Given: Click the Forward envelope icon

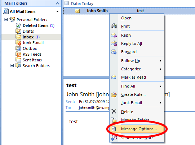Looking at the screenshot, I should [114, 52].
